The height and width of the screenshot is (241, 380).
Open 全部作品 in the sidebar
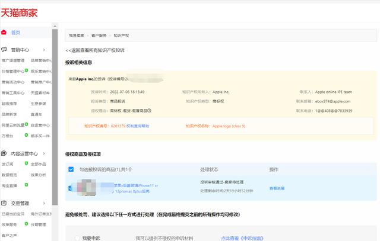coord(38,164)
